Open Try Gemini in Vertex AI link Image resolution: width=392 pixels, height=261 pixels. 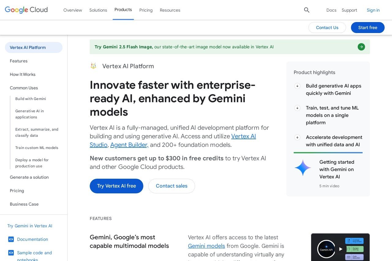tap(30, 226)
